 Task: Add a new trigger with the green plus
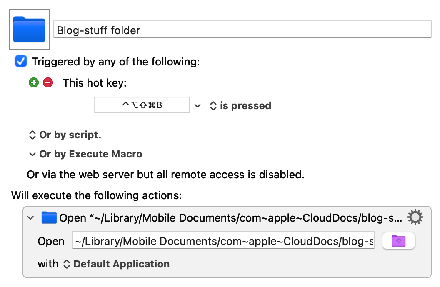[x=33, y=82]
